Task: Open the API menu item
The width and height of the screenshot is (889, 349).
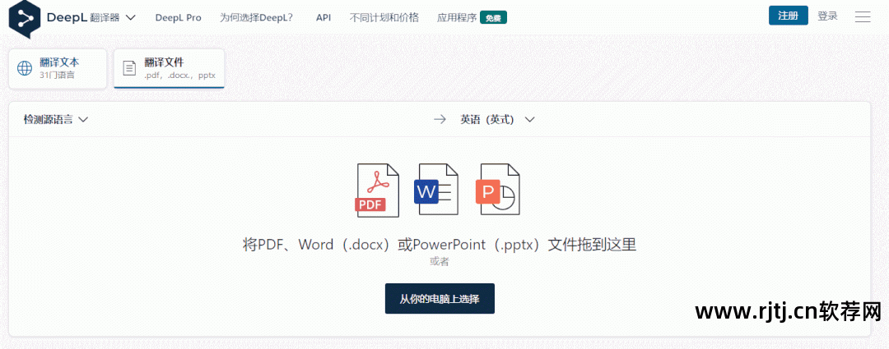Action: (323, 17)
